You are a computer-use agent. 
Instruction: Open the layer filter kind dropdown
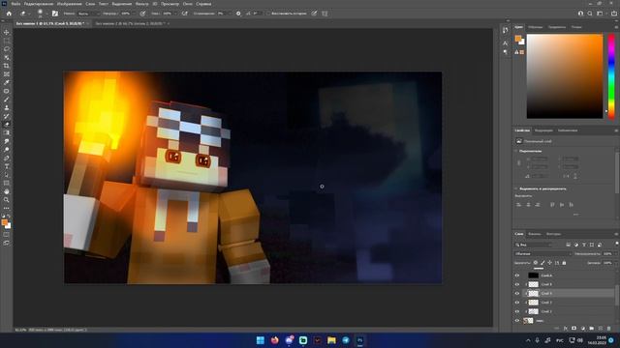(534, 245)
